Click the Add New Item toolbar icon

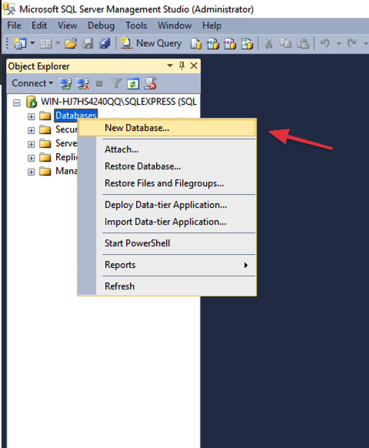pos(45,43)
